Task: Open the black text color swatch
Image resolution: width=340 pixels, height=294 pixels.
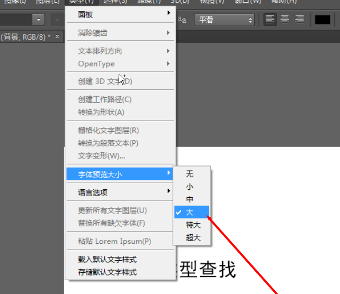Action: point(323,20)
